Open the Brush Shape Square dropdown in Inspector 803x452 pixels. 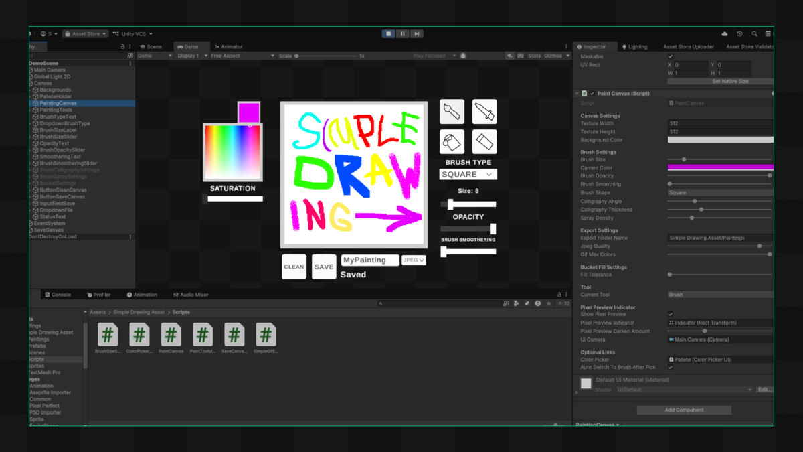point(721,193)
